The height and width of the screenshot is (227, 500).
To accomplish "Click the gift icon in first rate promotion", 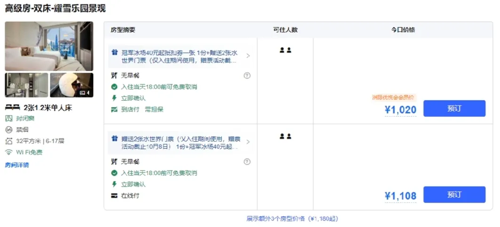I will point(114,52).
